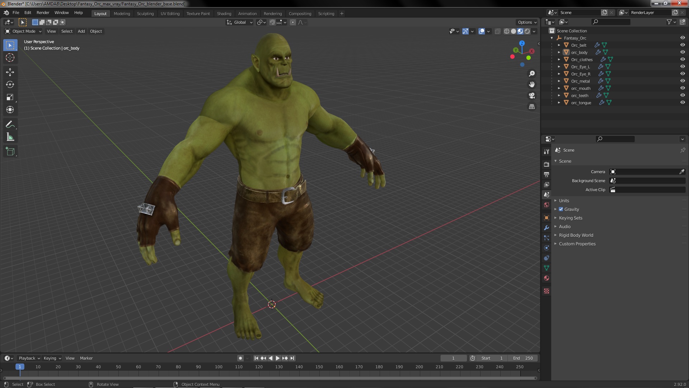Open the World properties tab
The height and width of the screenshot is (388, 689).
[x=547, y=205]
